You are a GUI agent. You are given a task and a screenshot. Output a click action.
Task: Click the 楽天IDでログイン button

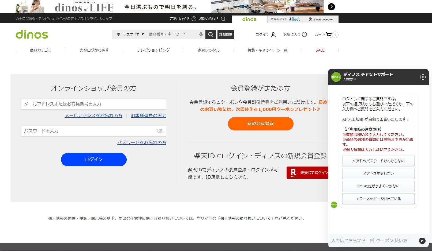coord(307,173)
